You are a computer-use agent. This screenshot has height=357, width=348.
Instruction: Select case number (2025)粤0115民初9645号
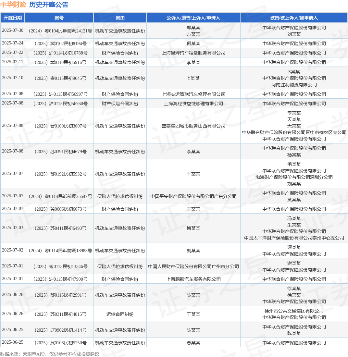pyautogui.click(x=59, y=78)
